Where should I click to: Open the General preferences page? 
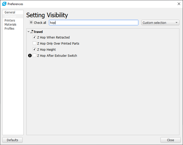[10, 12]
